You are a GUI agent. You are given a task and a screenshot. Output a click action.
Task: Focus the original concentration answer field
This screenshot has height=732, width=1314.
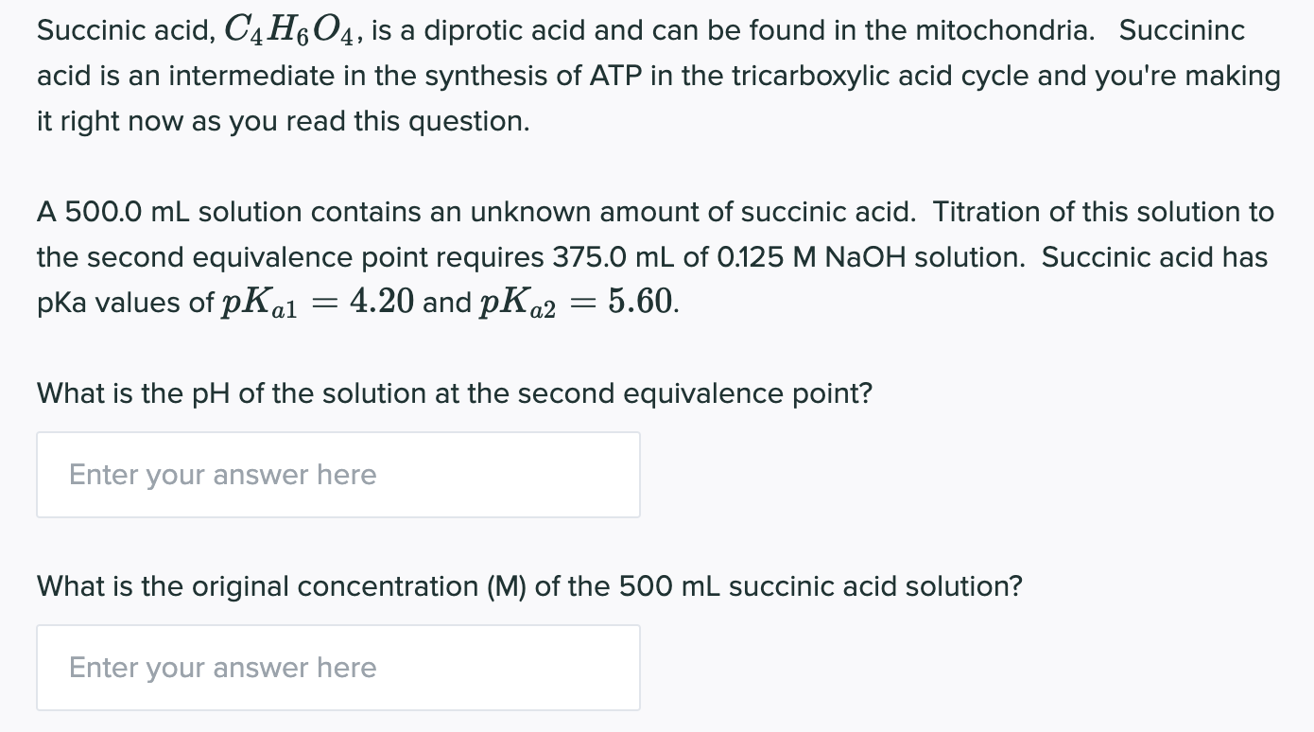point(338,668)
